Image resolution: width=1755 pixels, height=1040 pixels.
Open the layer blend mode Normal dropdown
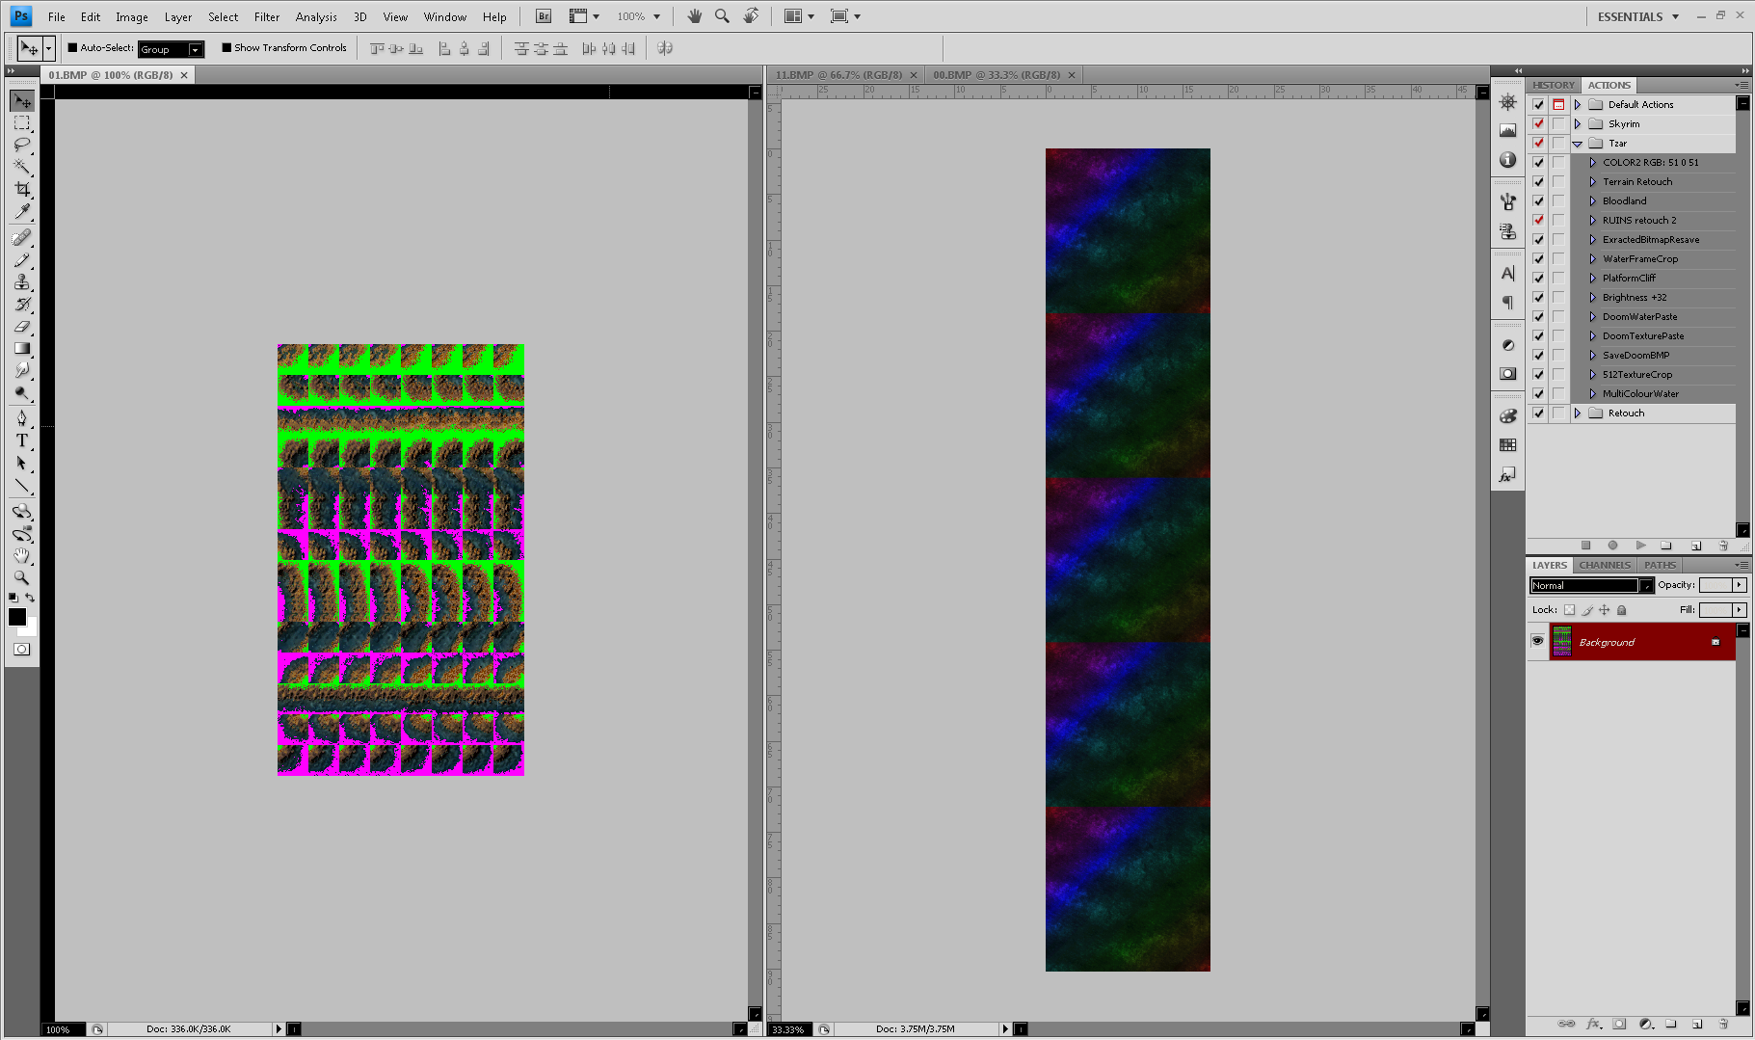coord(1591,585)
